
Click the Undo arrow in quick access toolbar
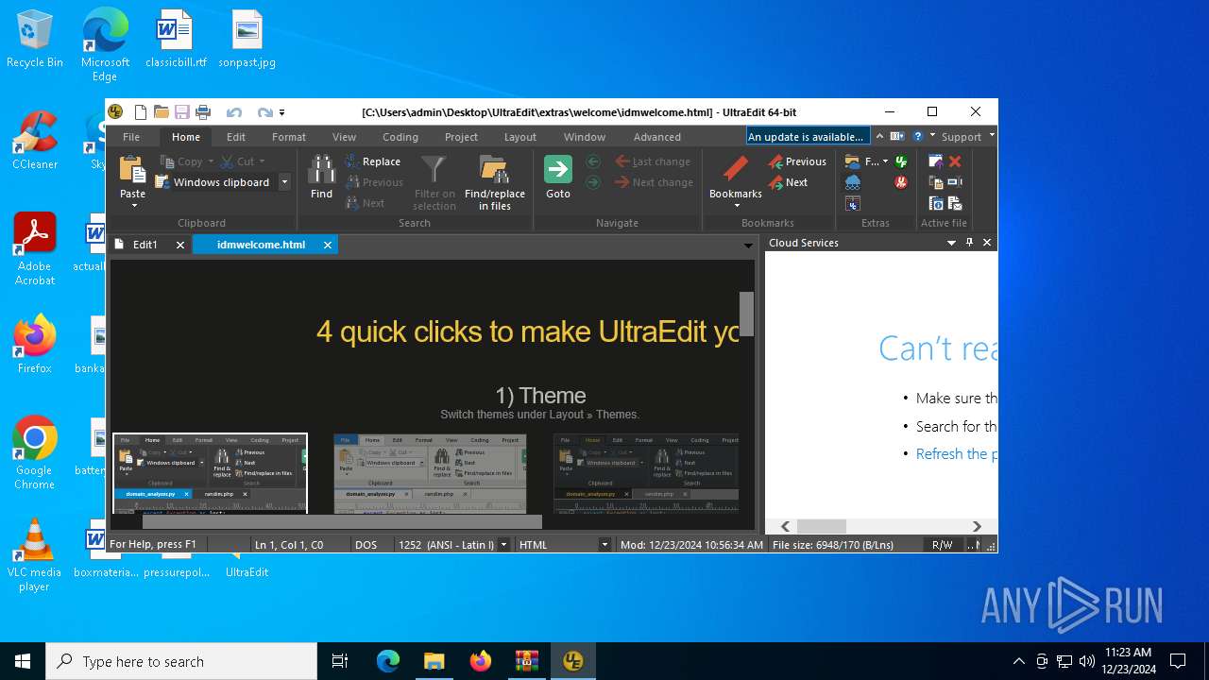tap(234, 112)
